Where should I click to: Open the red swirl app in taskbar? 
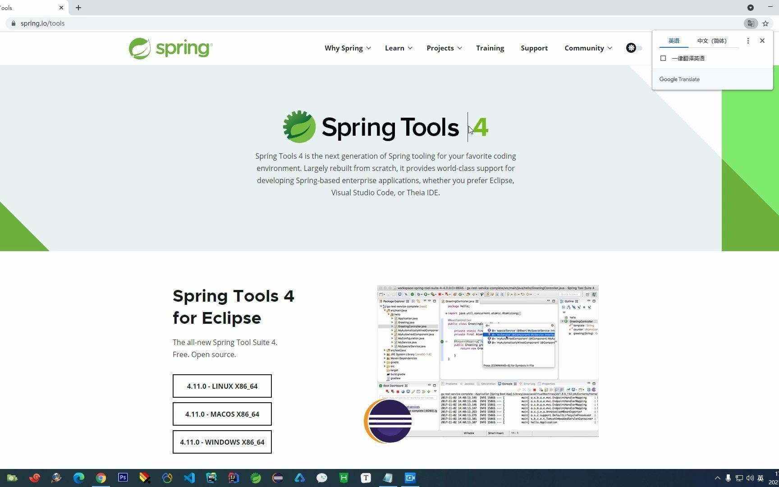click(35, 478)
